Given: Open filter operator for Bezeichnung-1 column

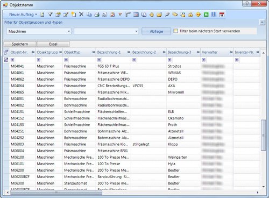Looking at the screenshot, I should coord(99,60).
